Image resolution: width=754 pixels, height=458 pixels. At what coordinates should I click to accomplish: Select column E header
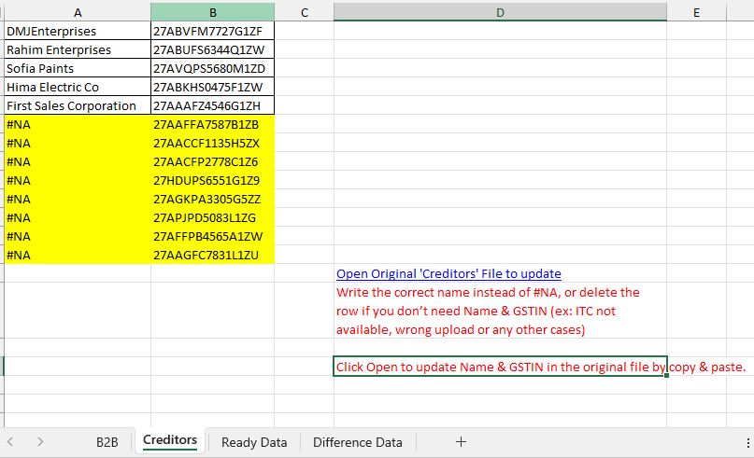tap(696, 12)
